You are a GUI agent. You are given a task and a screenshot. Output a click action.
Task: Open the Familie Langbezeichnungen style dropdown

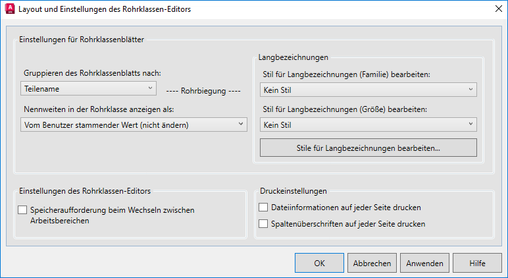[368, 90]
